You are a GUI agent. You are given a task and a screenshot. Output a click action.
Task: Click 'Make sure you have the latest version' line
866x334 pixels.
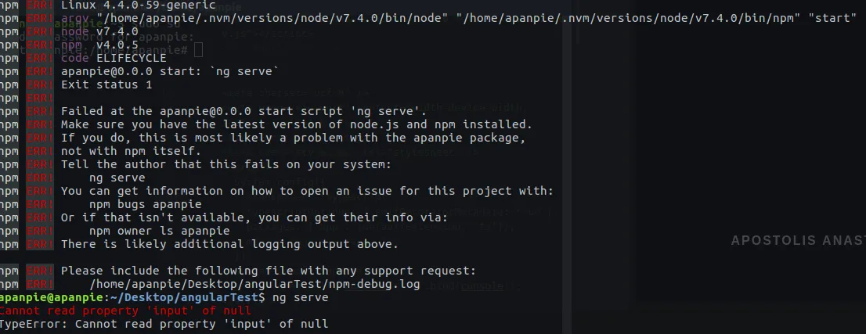(296, 124)
